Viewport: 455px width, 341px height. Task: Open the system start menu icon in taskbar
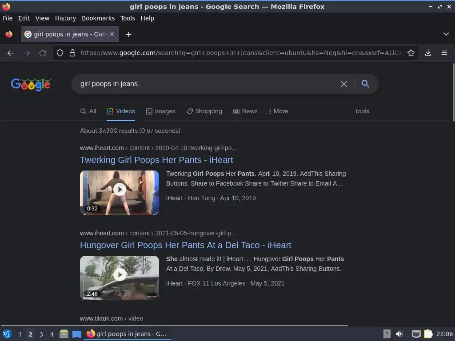7,334
